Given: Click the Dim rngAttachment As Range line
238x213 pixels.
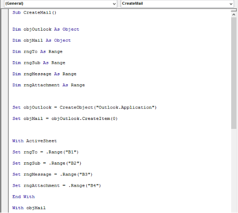Looking at the screenshot, I should point(48,85).
